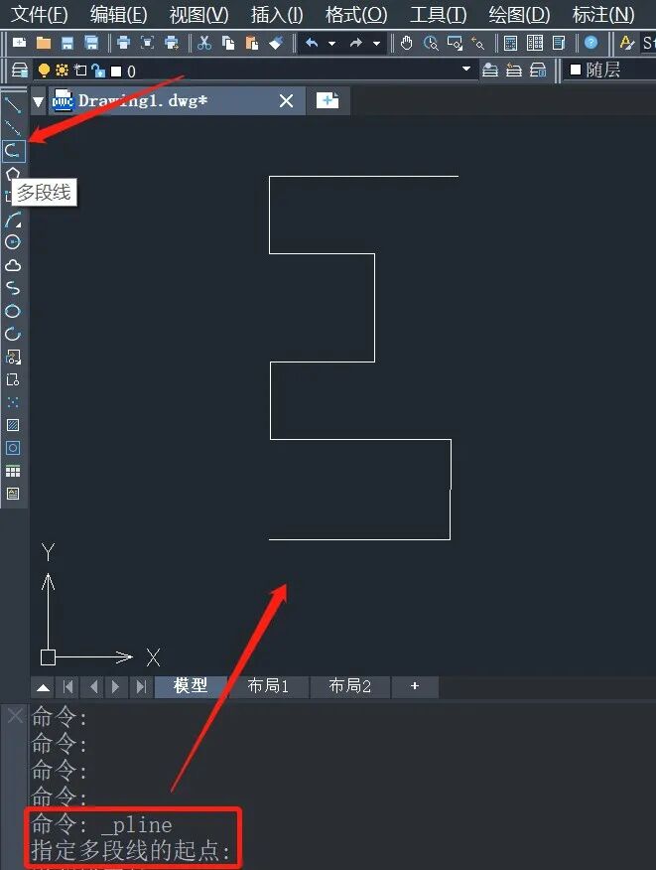Jump to the last layout tab arrow
The width and height of the screenshot is (656, 870).
(141, 687)
